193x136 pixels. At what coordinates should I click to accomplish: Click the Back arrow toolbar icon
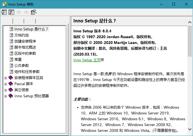pyautogui.click(x=19, y=12)
